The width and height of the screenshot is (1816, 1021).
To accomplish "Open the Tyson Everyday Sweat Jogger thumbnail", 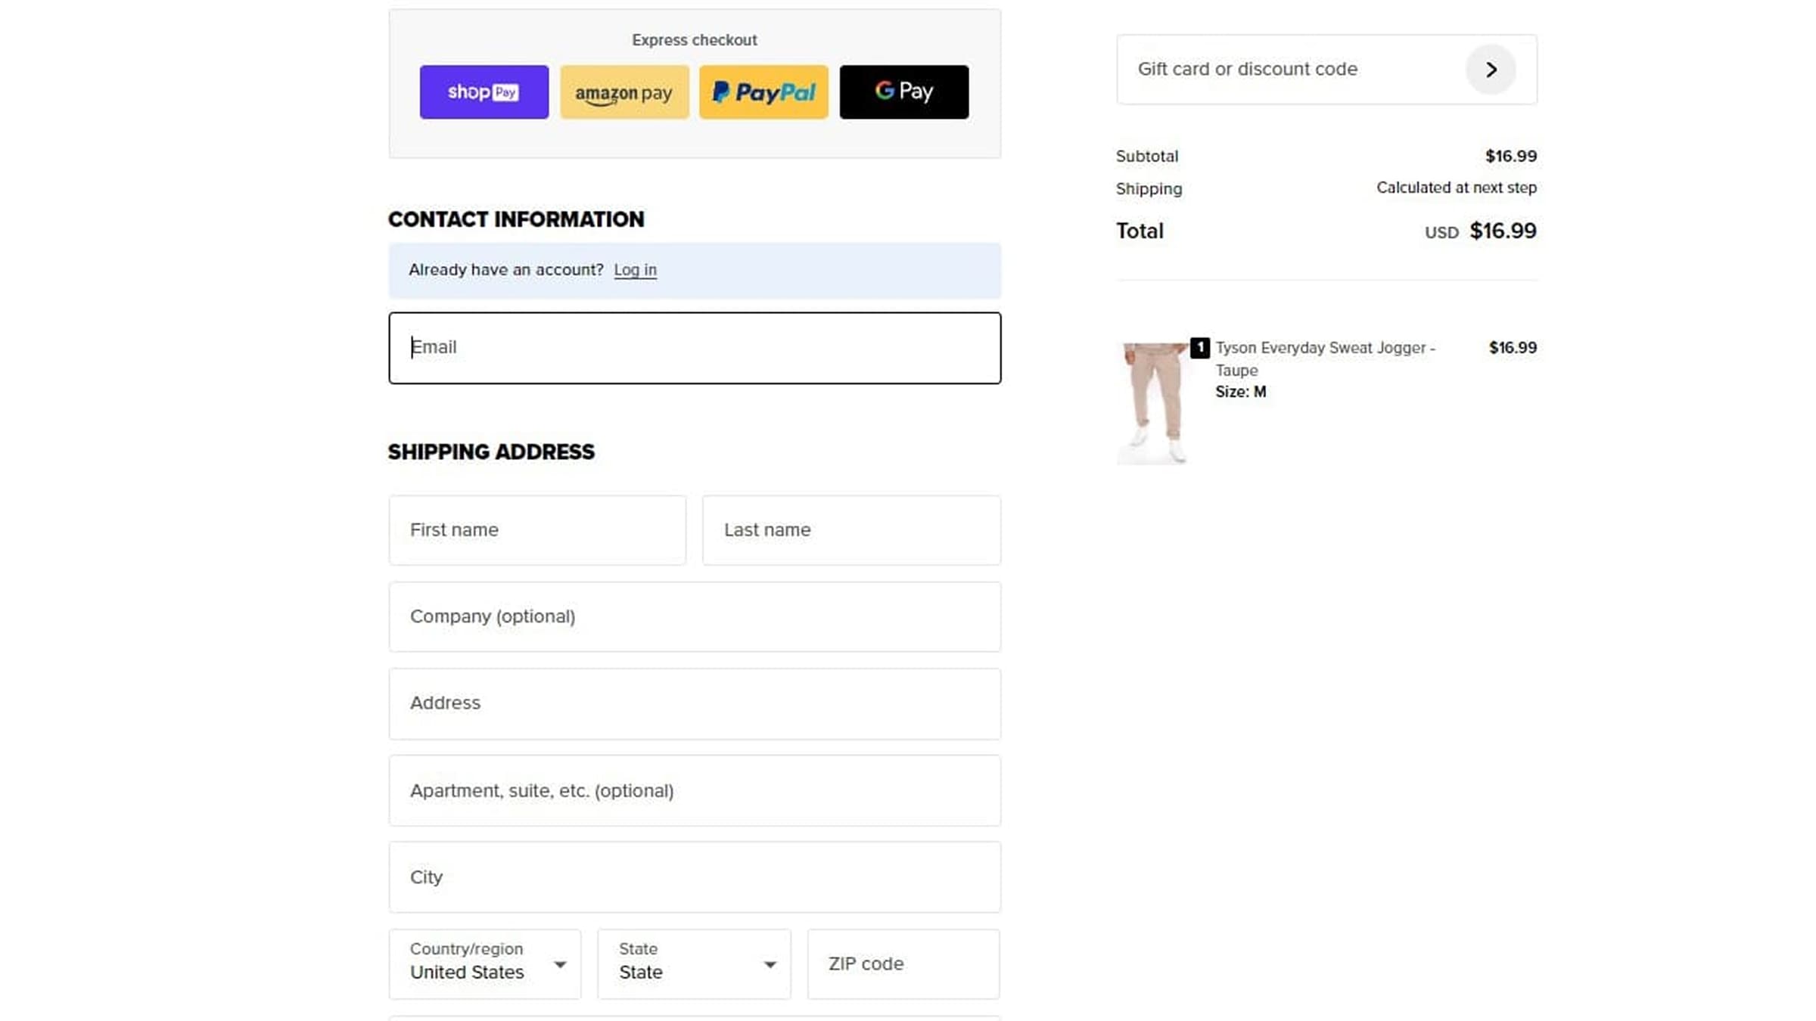I will click(1152, 402).
